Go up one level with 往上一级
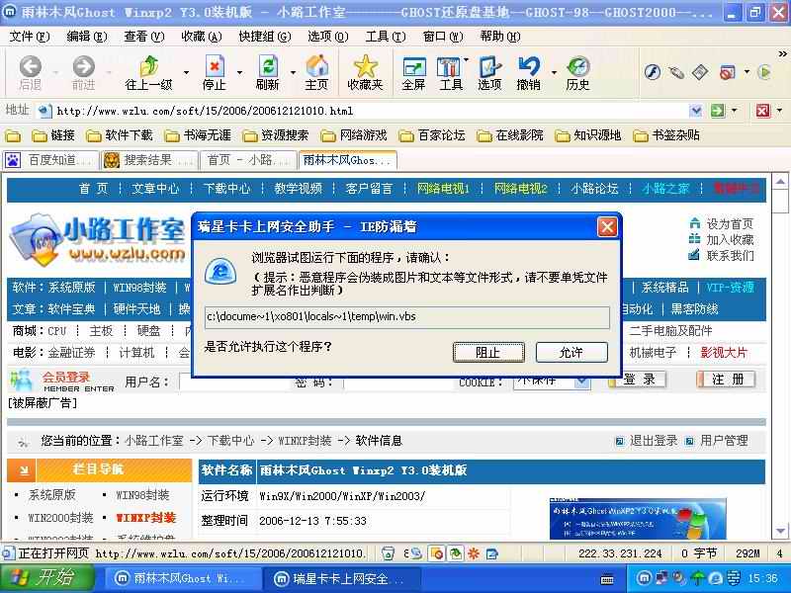 (149, 72)
